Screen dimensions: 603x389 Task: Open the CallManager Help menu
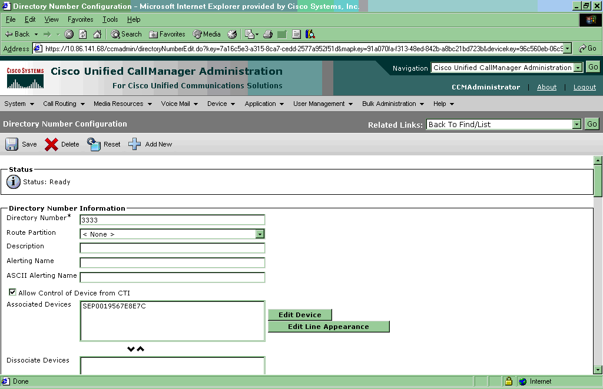444,104
